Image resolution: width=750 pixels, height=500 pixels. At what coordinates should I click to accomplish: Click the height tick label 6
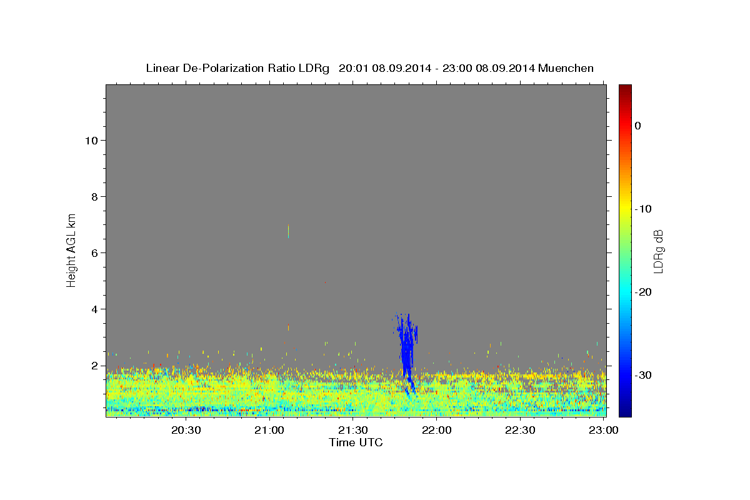point(94,253)
